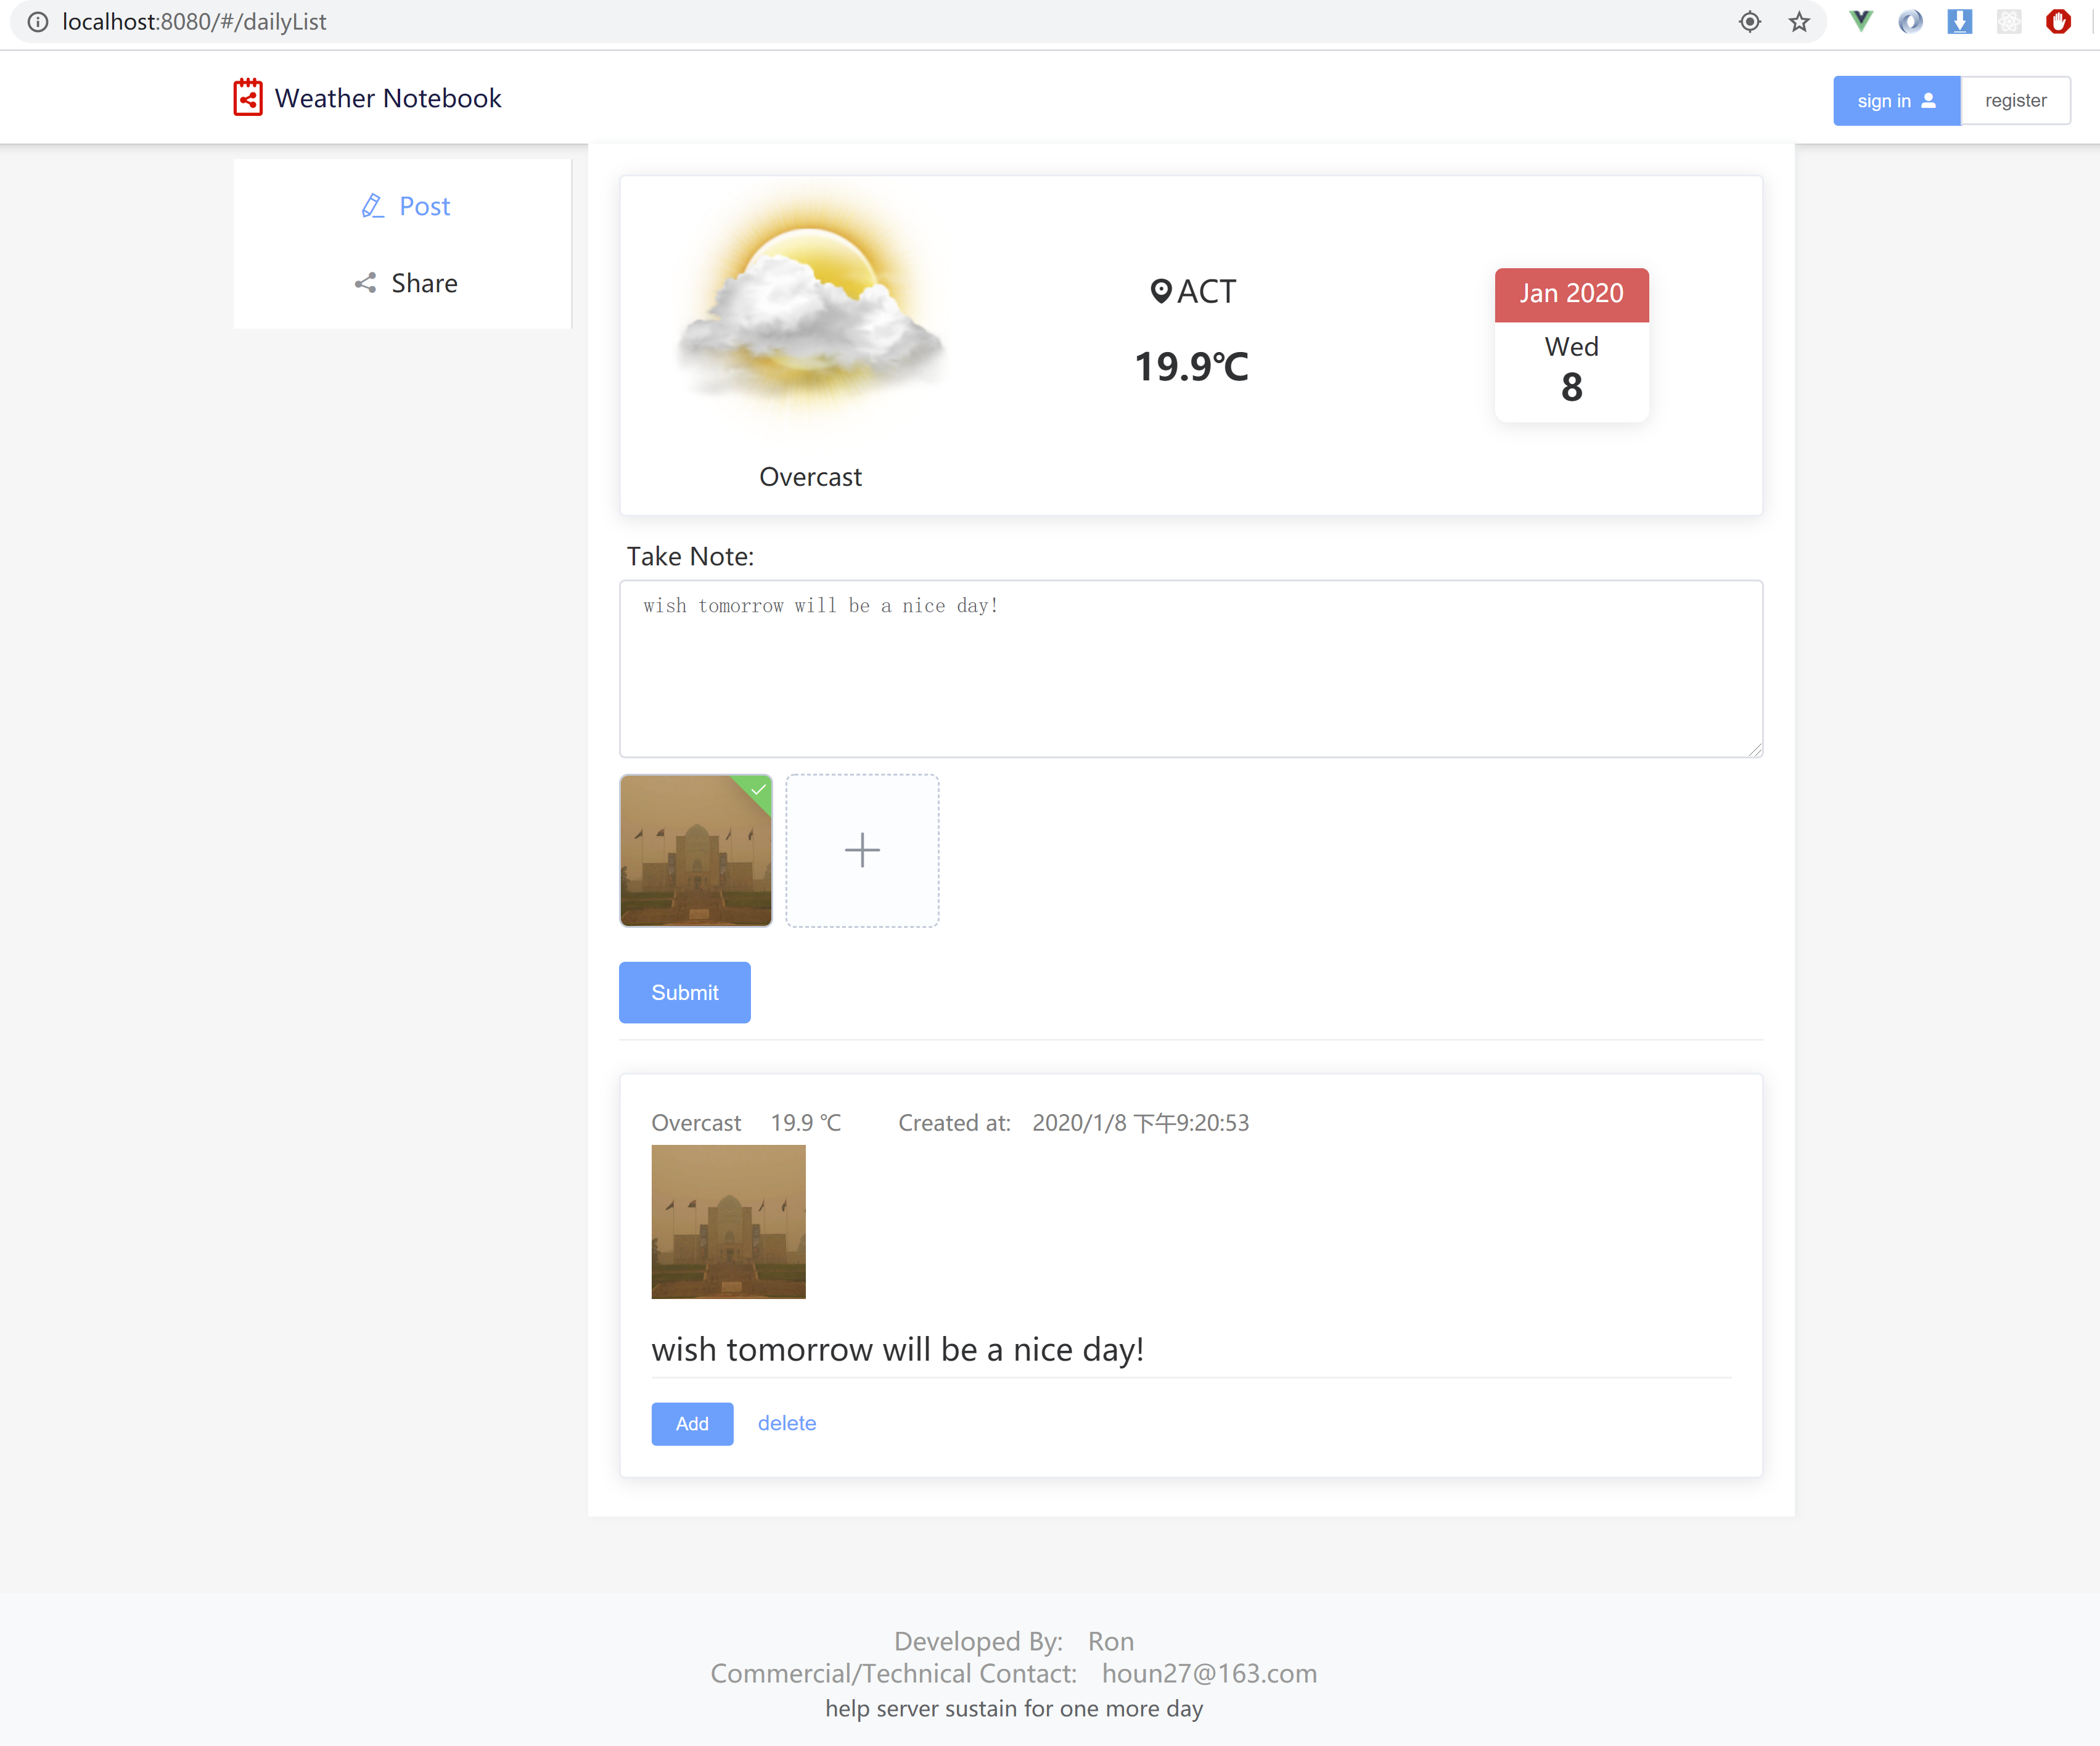This screenshot has width=2100, height=1746.
Task: Click the plus icon to upload image
Action: coord(861,850)
